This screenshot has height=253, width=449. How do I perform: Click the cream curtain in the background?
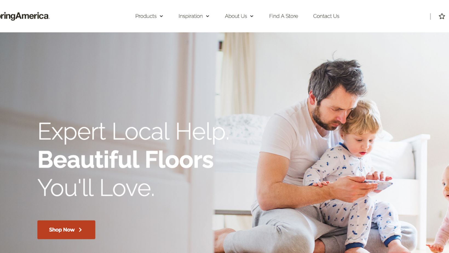(238, 74)
